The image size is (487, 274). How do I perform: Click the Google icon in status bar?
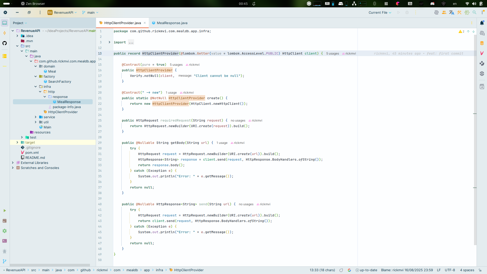(x=349, y=270)
